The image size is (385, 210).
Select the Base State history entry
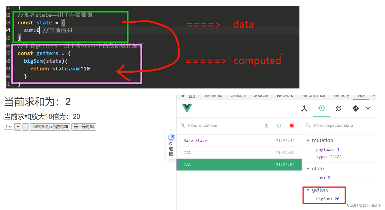click(x=239, y=140)
